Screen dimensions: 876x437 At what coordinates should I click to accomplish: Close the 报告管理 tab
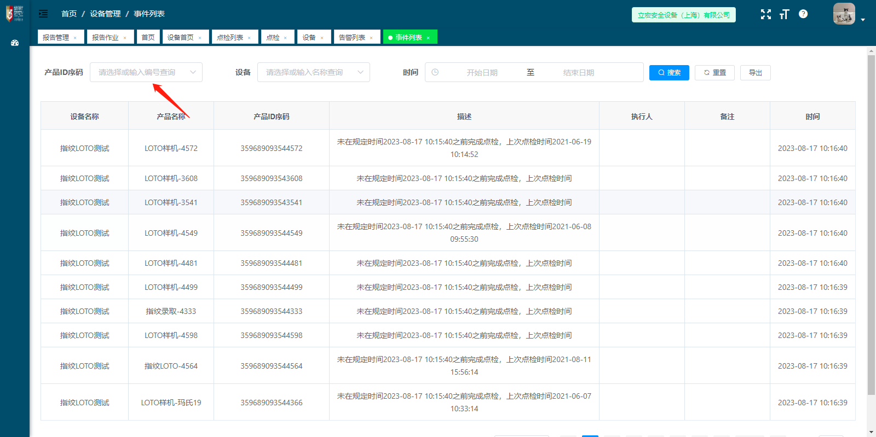coord(75,38)
